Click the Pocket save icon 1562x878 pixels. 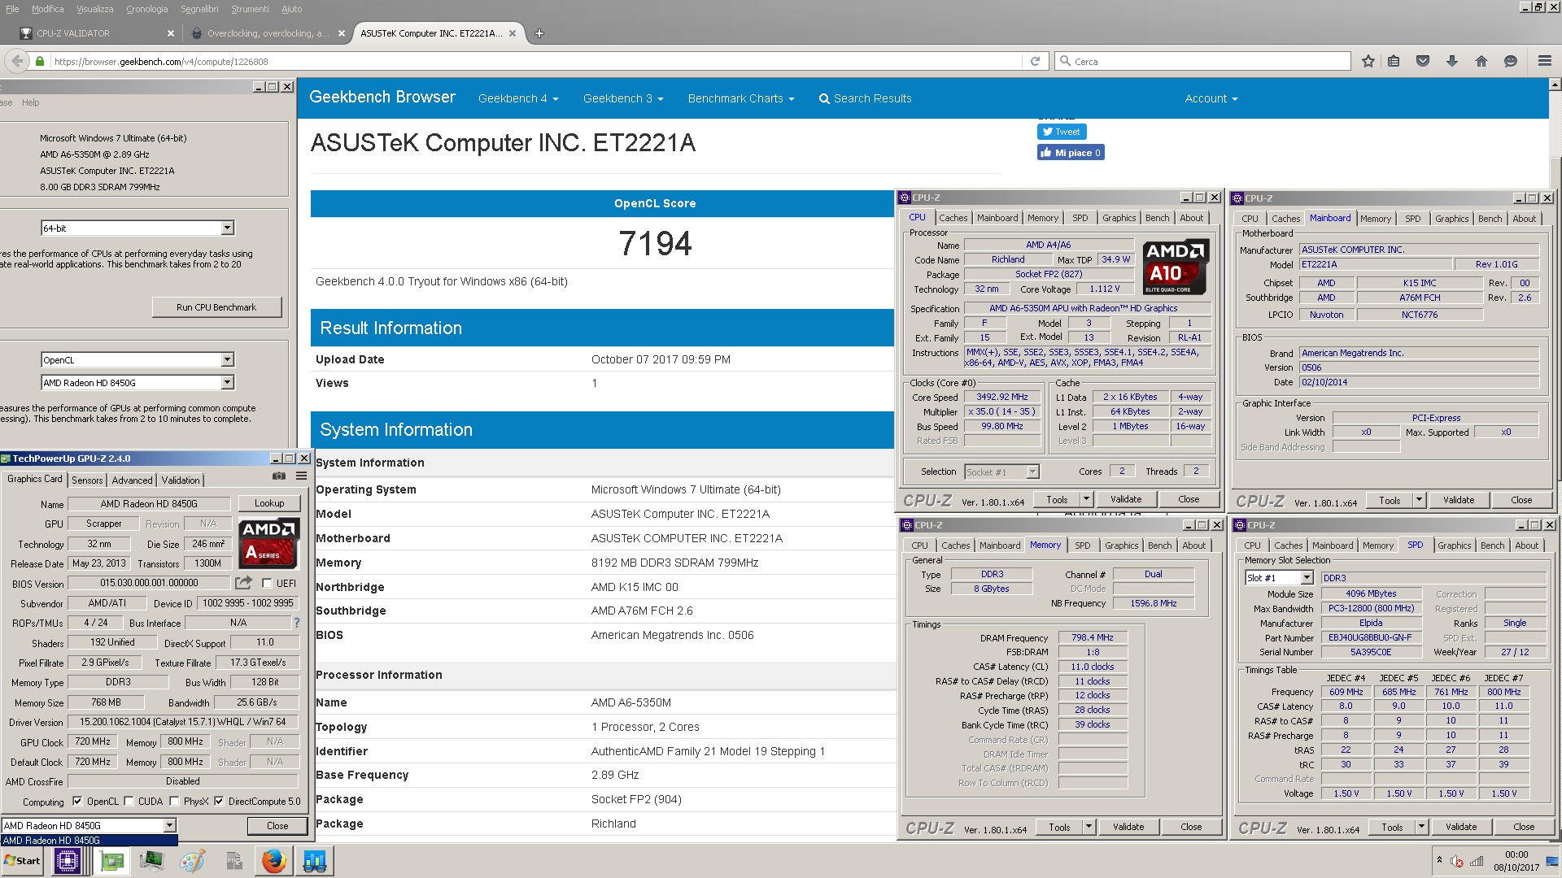(x=1423, y=61)
